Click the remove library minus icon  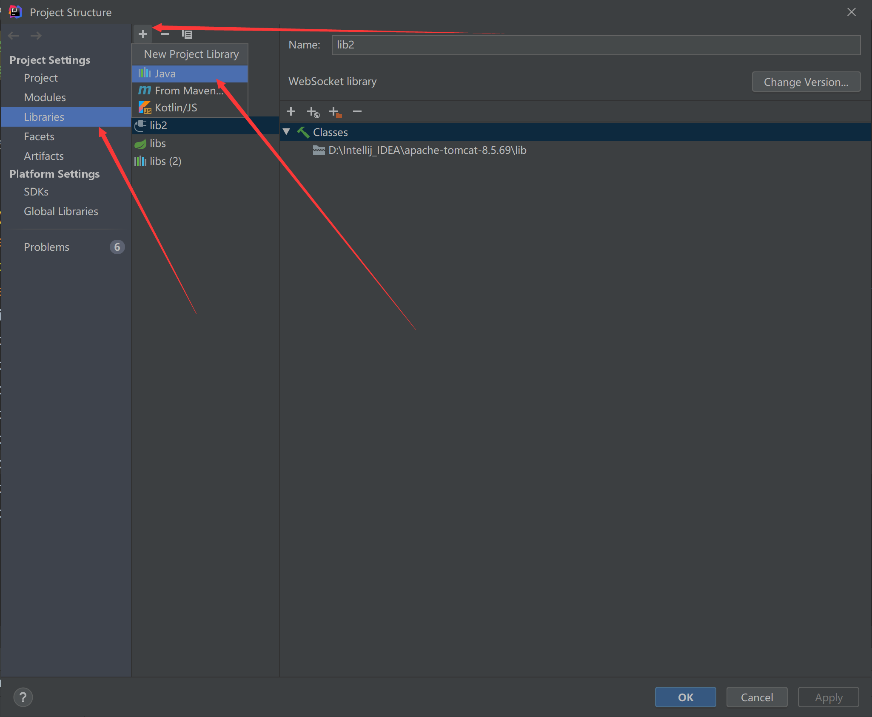pyautogui.click(x=165, y=34)
